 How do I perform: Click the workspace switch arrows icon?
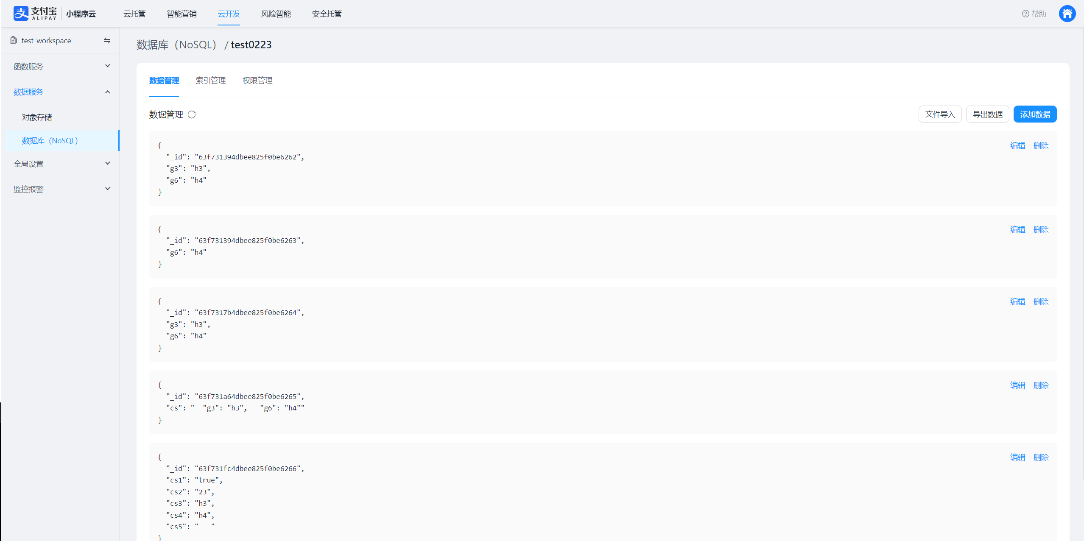(x=107, y=41)
